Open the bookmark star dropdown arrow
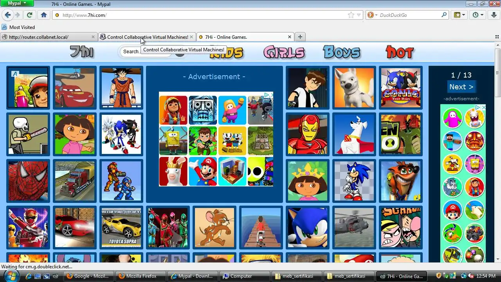Viewport: 501px width, 282px height. (359, 15)
